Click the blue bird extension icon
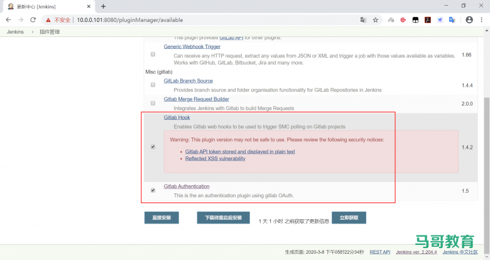This screenshot has height=260, width=490. tap(440, 19)
